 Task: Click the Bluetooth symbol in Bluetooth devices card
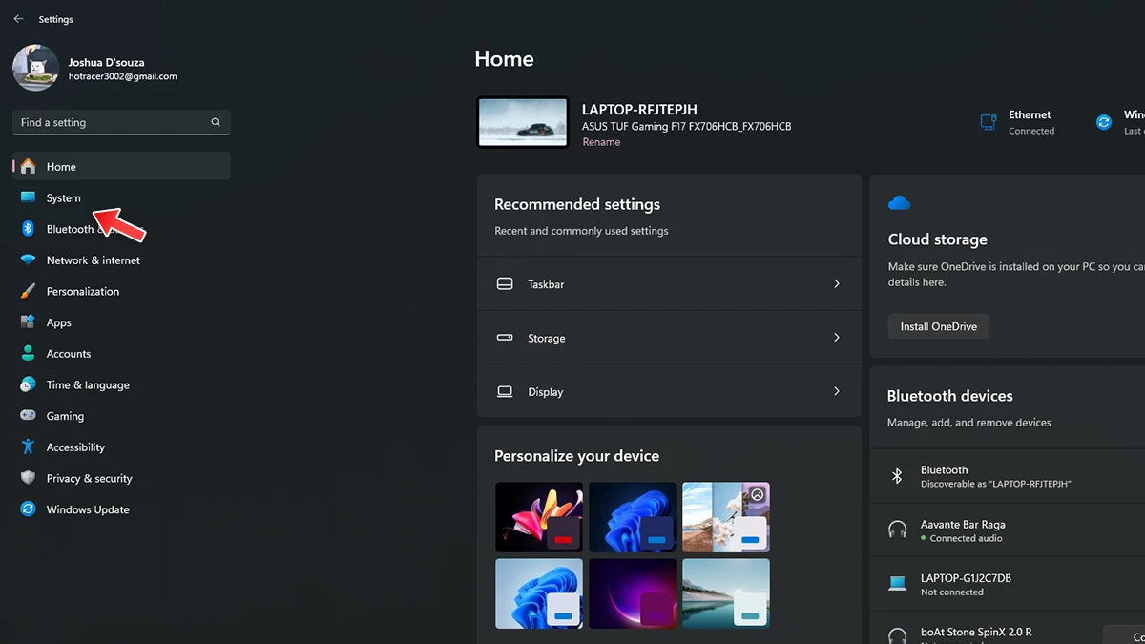tap(897, 476)
